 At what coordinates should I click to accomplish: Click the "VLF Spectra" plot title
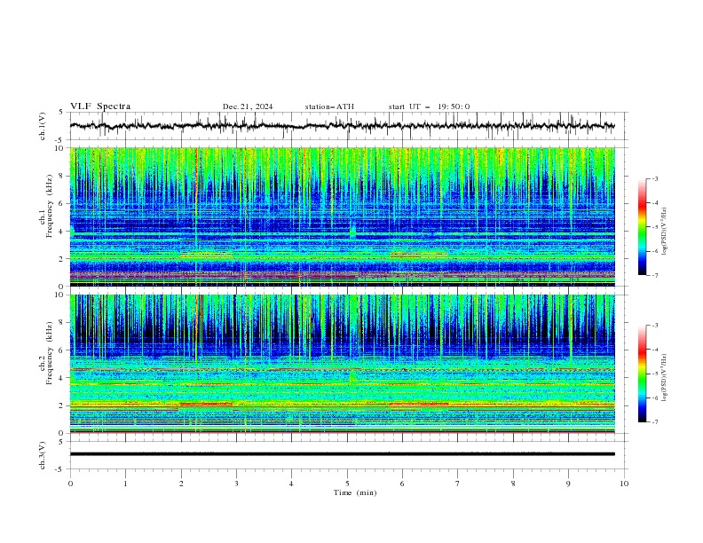100,106
